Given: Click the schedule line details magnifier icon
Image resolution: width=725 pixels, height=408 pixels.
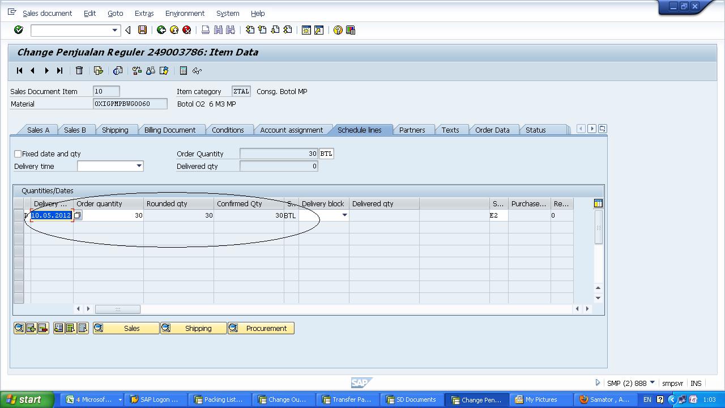Looking at the screenshot, I should pyautogui.click(x=19, y=328).
